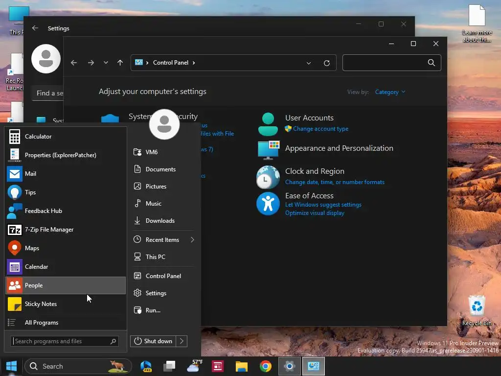This screenshot has width=501, height=376.
Task: Go forward in Control Panel
Action: point(91,63)
